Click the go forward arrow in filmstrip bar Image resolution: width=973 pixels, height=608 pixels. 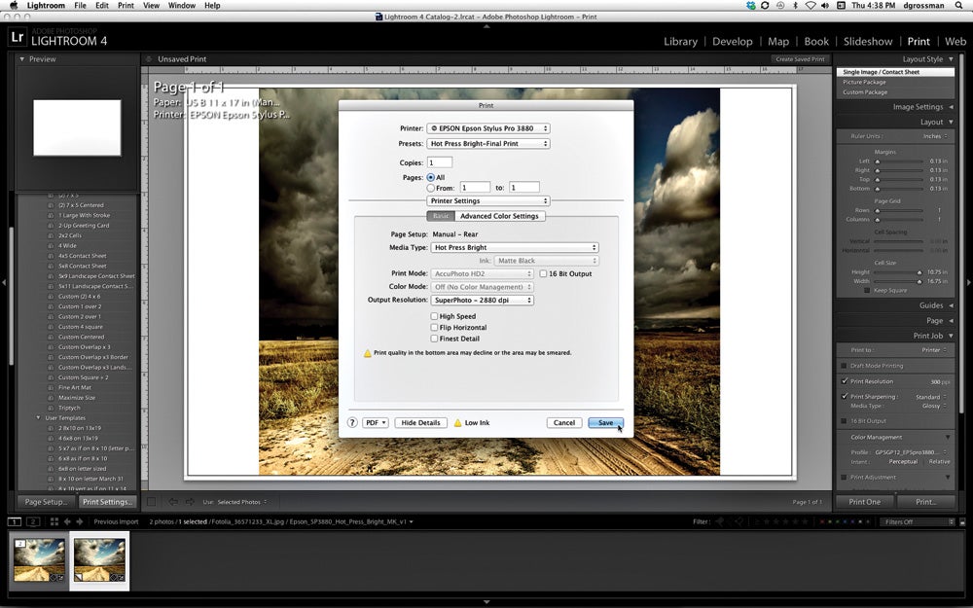pyautogui.click(x=80, y=521)
